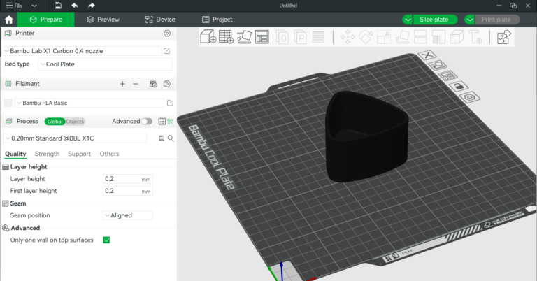This screenshot has height=281, width=537.
Task: Open Filament settings gear icon
Action: pyautogui.click(x=167, y=84)
